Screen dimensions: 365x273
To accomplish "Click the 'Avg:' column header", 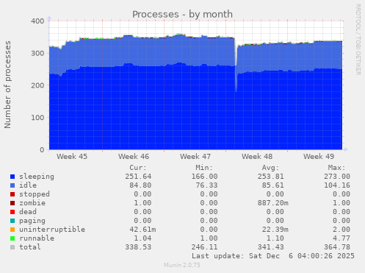I will [x=270, y=168].
